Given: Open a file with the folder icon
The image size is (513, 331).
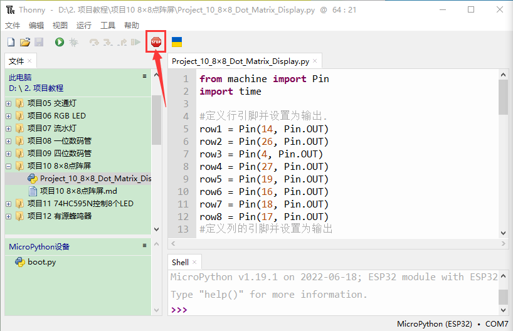Looking at the screenshot, I should pyautogui.click(x=25, y=42).
